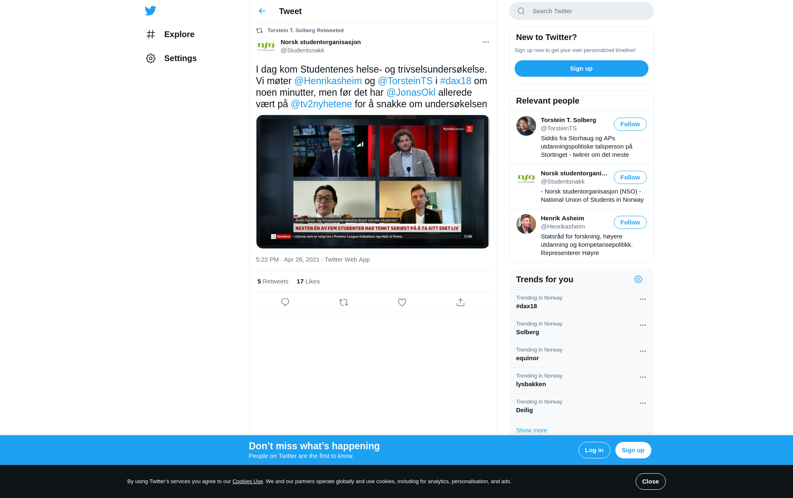Image resolution: width=793 pixels, height=498 pixels.
Task: Click the tweet timestamp 5:22 PM Apr 26, 2021
Action: (x=287, y=260)
